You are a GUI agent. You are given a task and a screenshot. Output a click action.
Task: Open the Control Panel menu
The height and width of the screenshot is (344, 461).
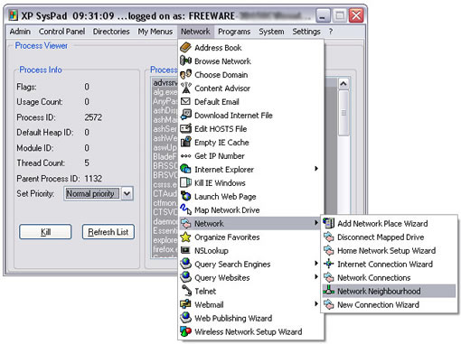[x=61, y=32]
